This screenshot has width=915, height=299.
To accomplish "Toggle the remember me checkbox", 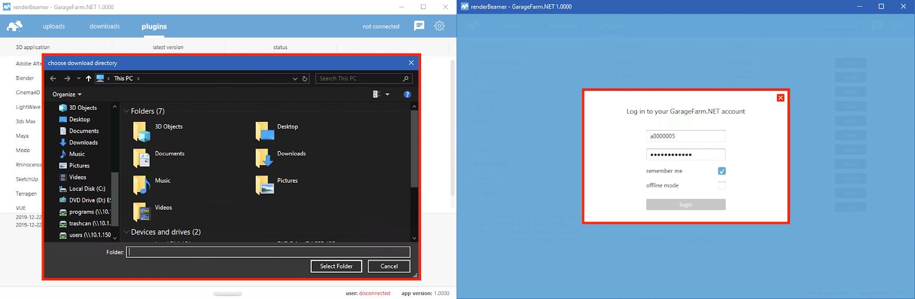I will coord(722,171).
